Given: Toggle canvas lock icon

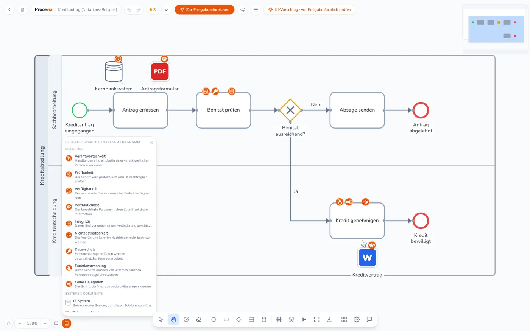Looking at the screenshot, I should [8, 323].
